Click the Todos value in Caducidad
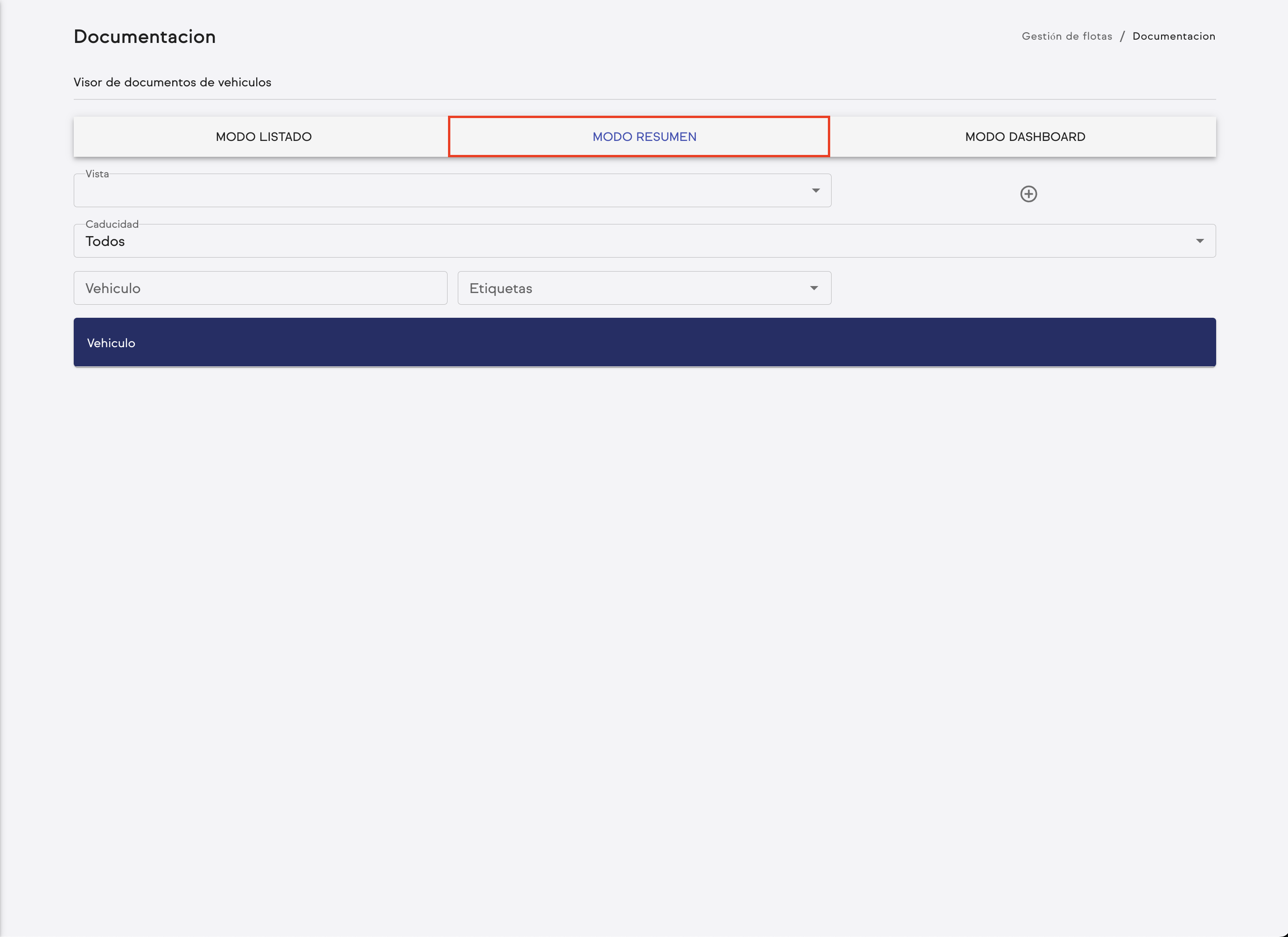The height and width of the screenshot is (937, 1288). pos(105,241)
